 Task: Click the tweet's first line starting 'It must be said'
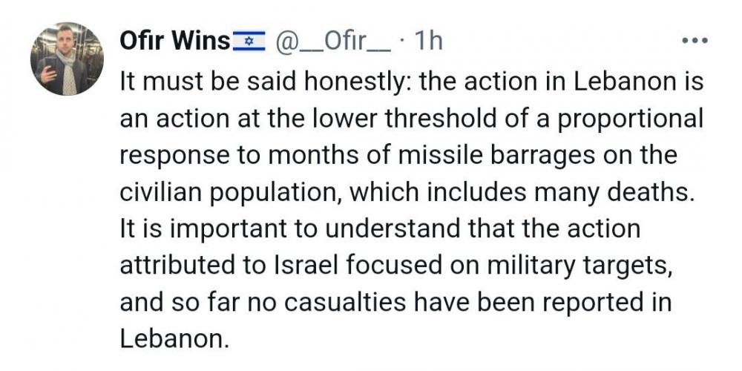click(x=412, y=82)
